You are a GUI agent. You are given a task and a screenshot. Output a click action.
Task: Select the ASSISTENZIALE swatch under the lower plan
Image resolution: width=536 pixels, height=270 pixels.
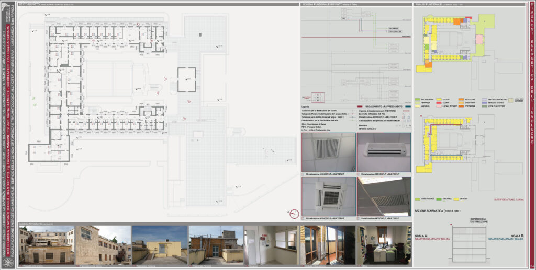pos(417,199)
